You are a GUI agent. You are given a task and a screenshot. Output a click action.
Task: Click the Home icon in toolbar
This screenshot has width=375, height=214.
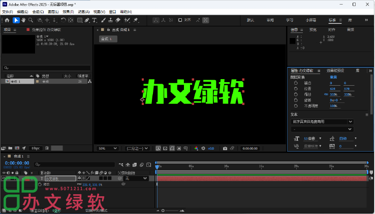point(7,20)
